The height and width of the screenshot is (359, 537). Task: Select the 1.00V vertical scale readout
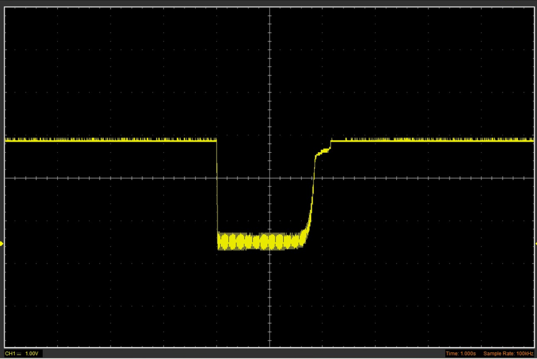[x=32, y=354]
